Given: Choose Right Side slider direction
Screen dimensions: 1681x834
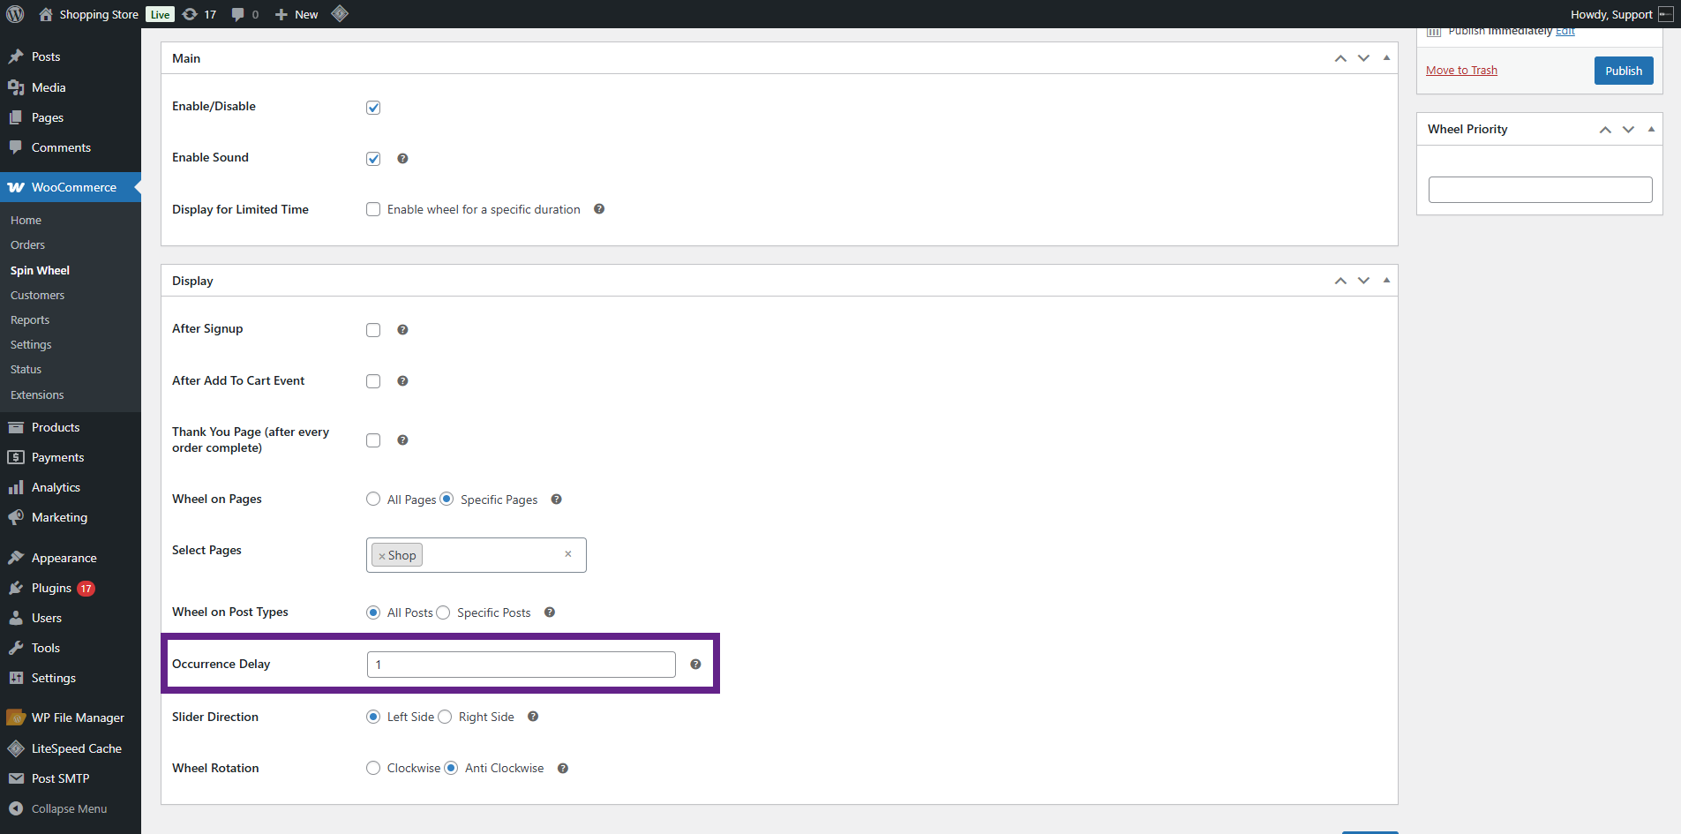Looking at the screenshot, I should [x=445, y=717].
